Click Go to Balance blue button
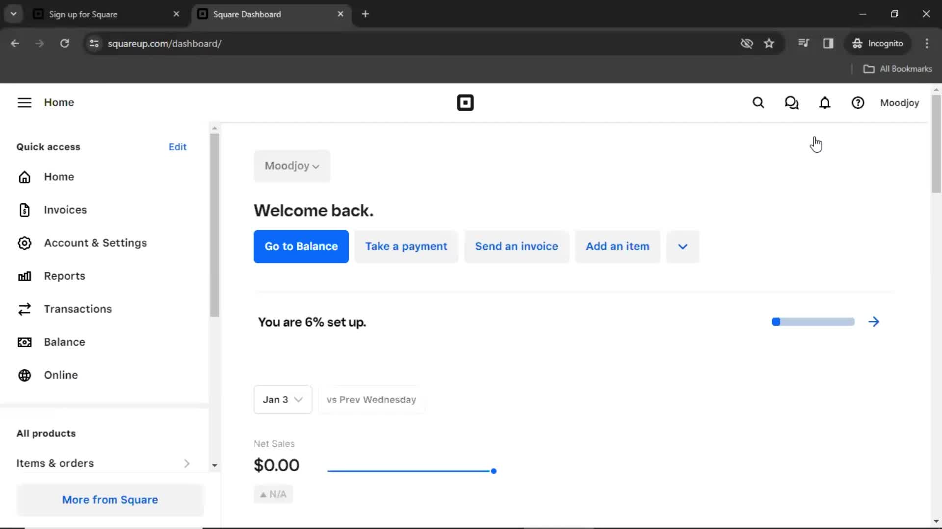942x529 pixels. point(301,246)
